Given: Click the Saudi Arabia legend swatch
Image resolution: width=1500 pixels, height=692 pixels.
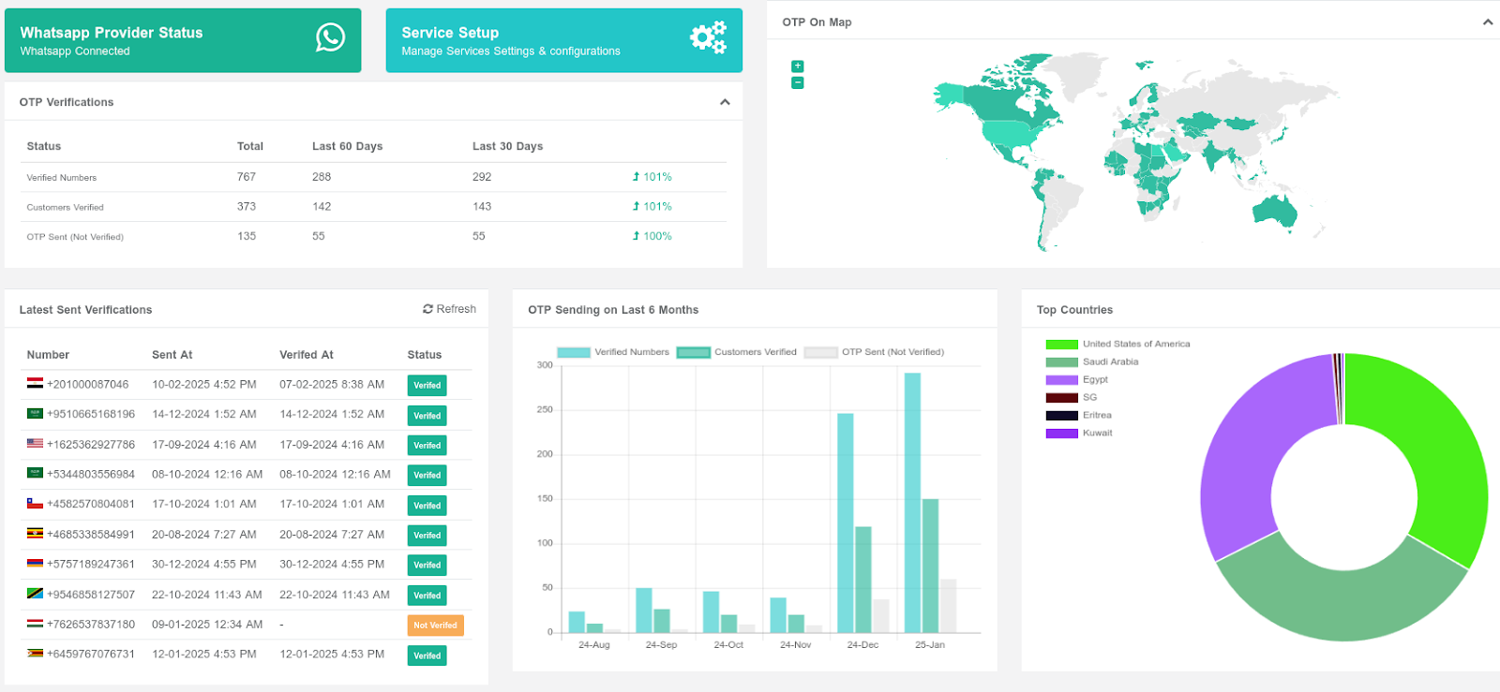Looking at the screenshot, I should pyautogui.click(x=1061, y=362).
